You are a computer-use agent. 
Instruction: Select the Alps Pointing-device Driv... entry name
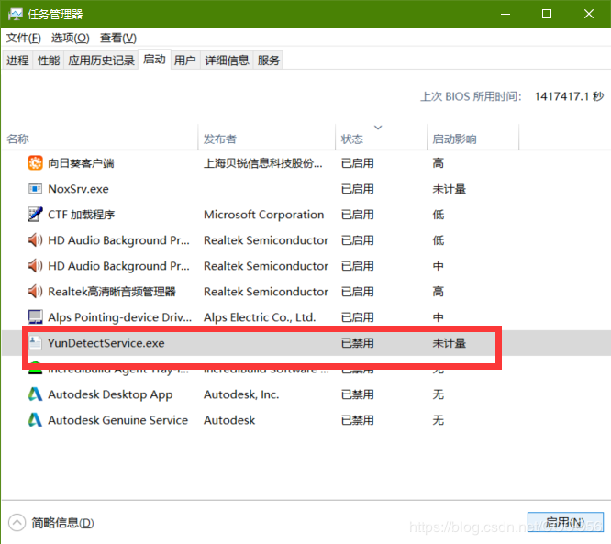(119, 317)
